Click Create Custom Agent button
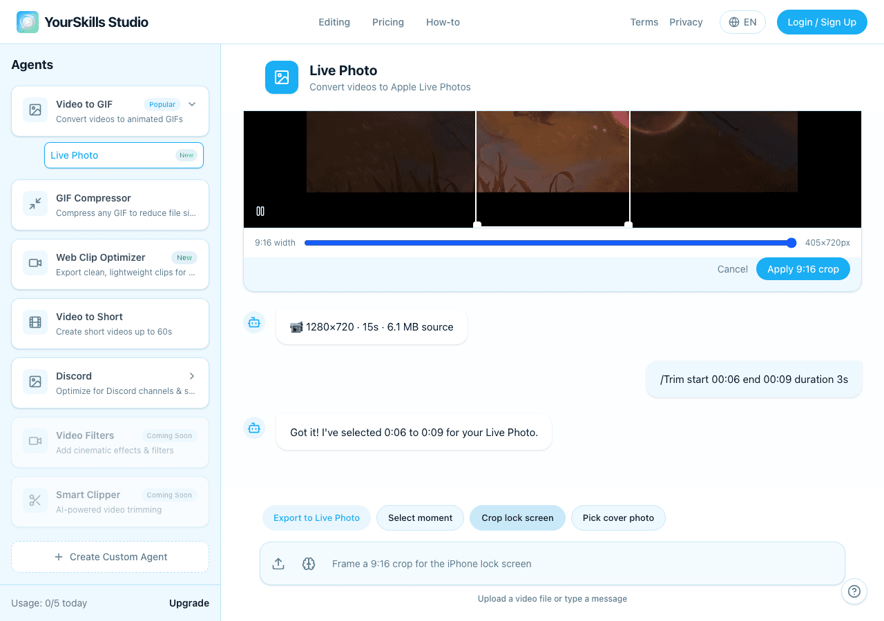The height and width of the screenshot is (621, 884). point(110,557)
